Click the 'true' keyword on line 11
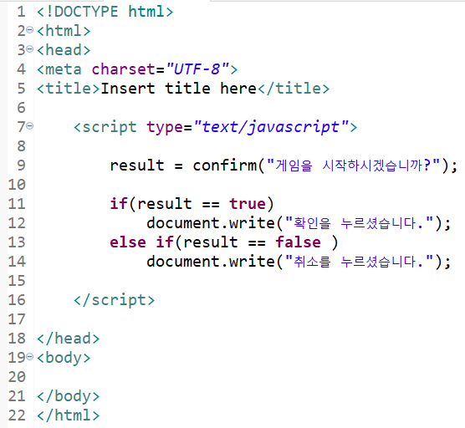 (248, 204)
